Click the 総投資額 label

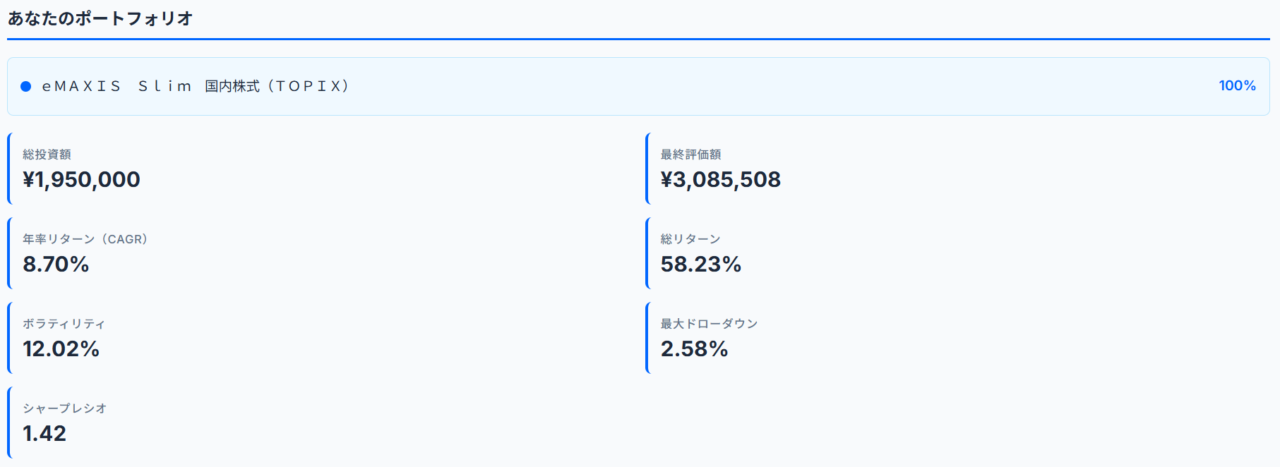47,154
